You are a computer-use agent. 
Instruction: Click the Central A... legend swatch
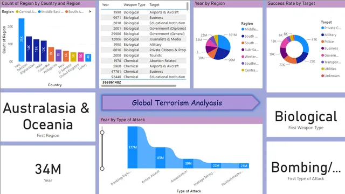(x=17, y=12)
